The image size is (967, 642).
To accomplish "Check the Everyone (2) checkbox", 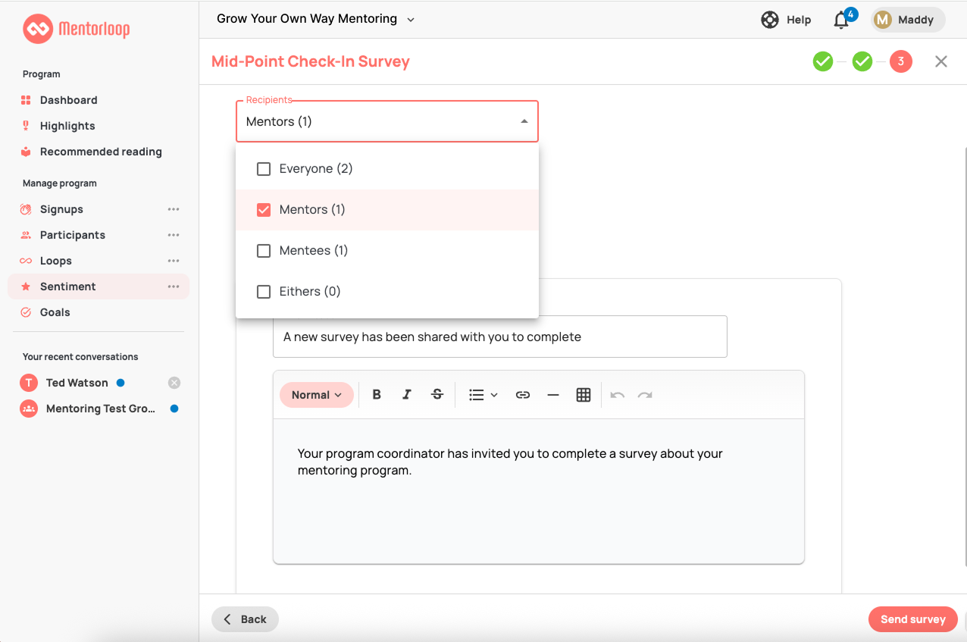I will coord(264,169).
